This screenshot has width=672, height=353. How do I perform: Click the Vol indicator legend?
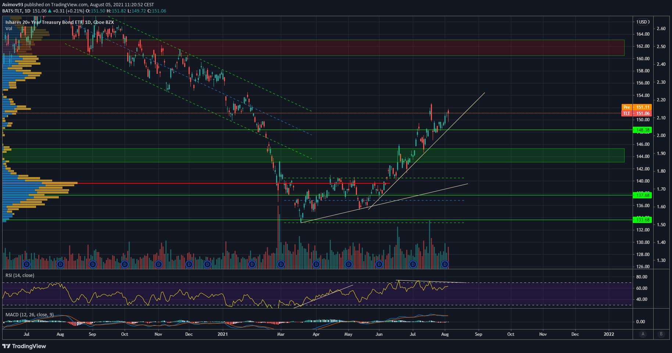point(9,28)
